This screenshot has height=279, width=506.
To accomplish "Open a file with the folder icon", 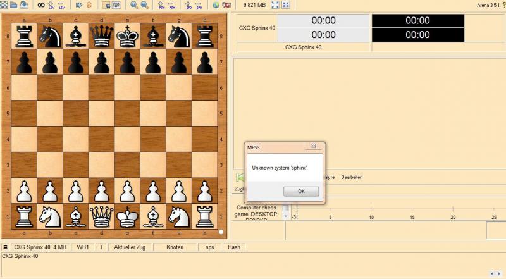I will pyautogui.click(x=14, y=5).
